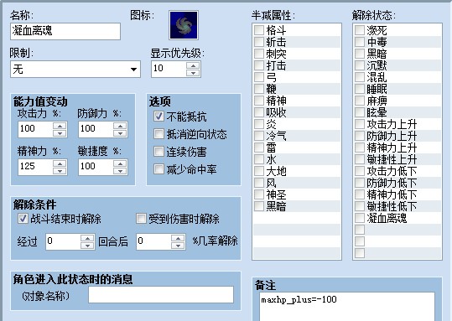Click the (对象名称) message field
The height and width of the screenshot is (321, 452).
coord(161,294)
